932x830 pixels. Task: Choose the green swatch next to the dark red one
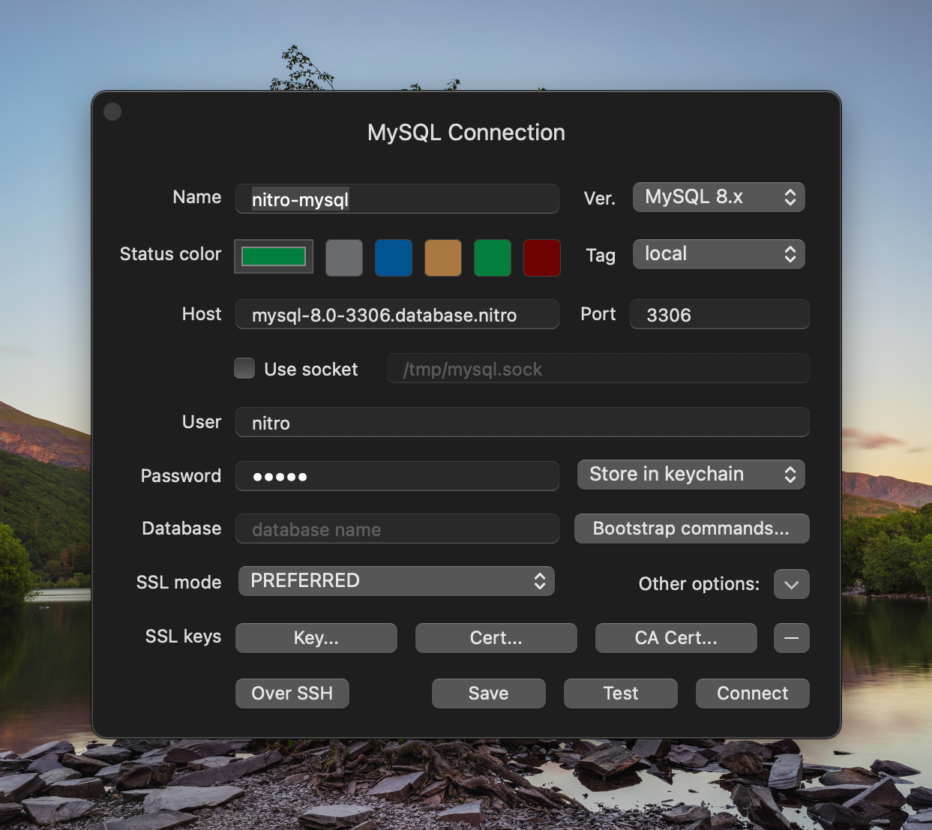[493, 258]
